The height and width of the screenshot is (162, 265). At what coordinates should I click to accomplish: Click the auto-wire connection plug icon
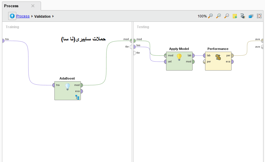tap(243, 16)
